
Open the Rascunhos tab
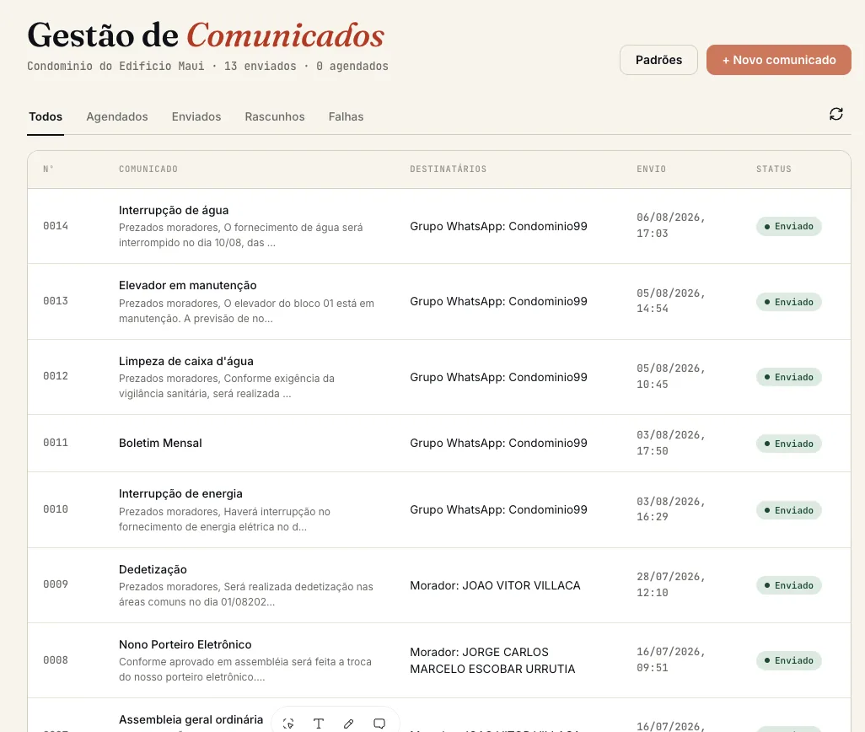click(275, 117)
